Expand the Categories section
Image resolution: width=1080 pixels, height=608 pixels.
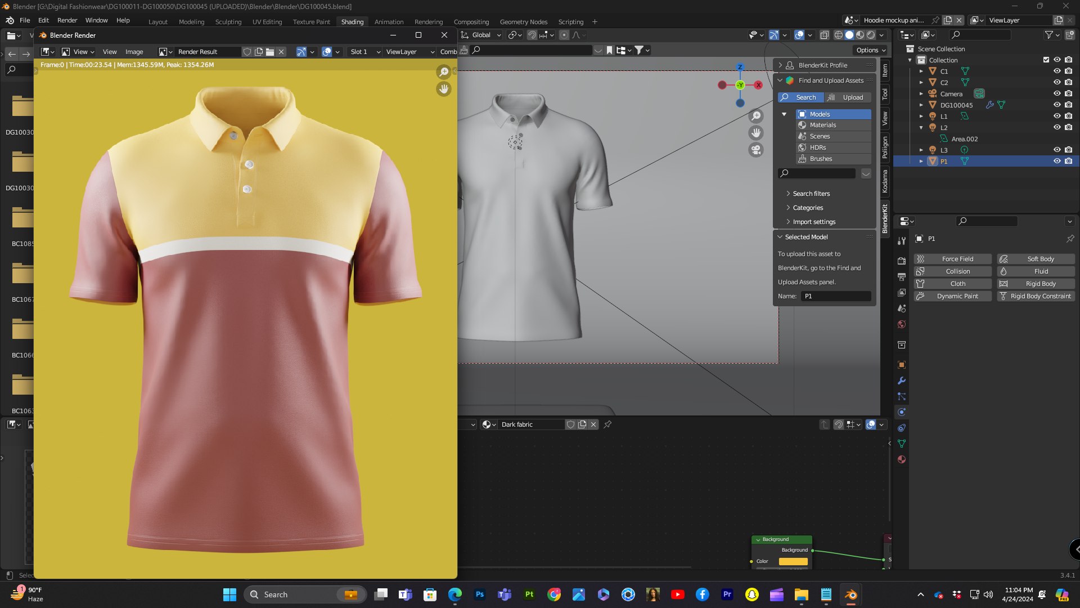[807, 208]
